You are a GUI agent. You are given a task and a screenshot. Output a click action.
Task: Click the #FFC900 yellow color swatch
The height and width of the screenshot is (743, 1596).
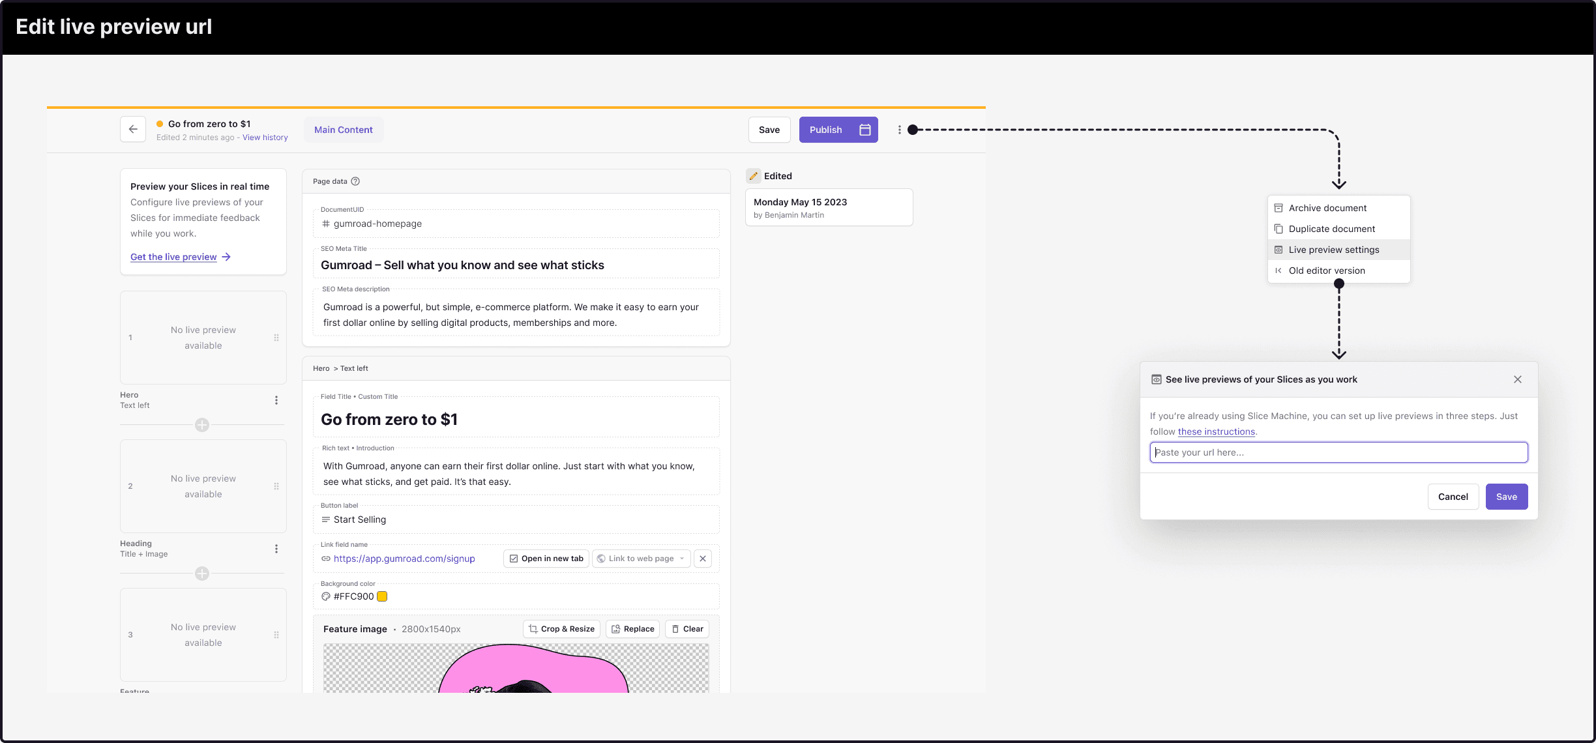(382, 596)
